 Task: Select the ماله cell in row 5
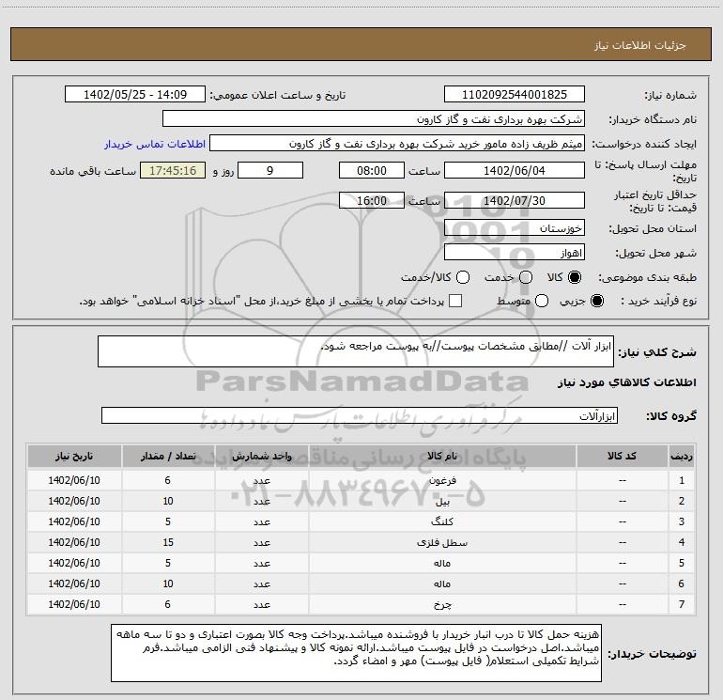pos(442,563)
